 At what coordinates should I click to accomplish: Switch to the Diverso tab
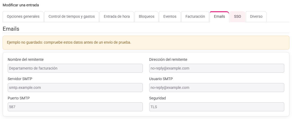click(256, 16)
